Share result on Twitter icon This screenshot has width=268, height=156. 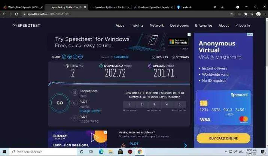pos(70,57)
